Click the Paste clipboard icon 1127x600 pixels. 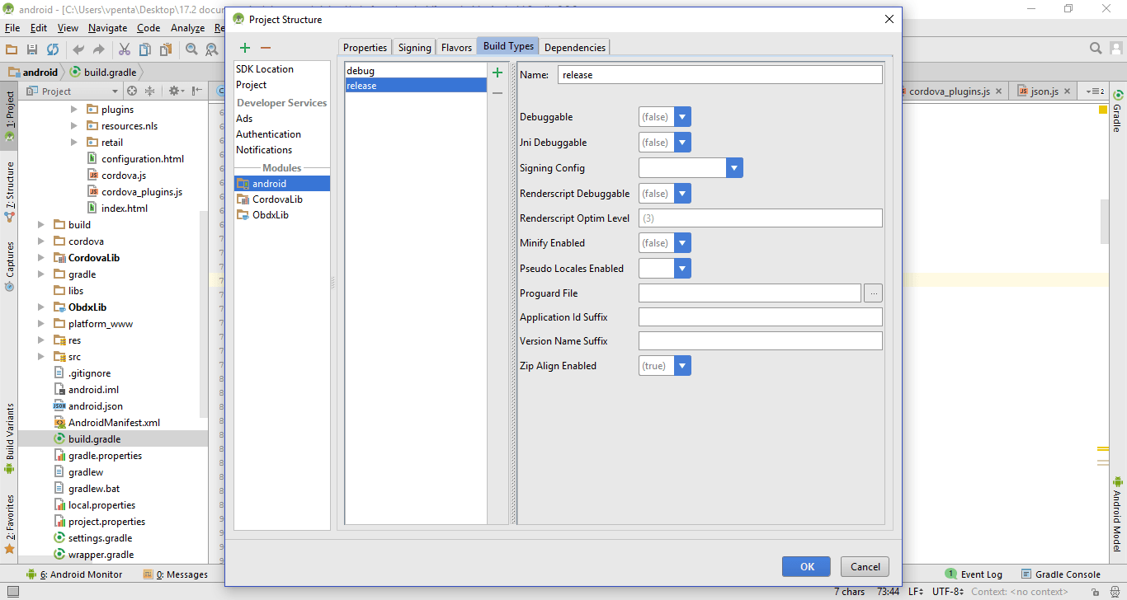(x=166, y=49)
